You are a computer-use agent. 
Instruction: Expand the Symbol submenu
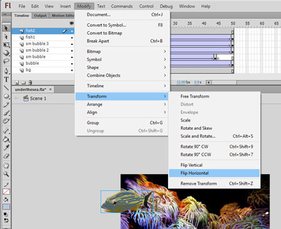pos(122,59)
